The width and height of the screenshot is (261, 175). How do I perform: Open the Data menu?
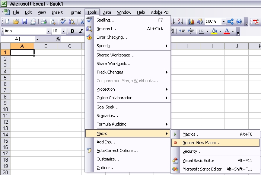[x=107, y=12]
